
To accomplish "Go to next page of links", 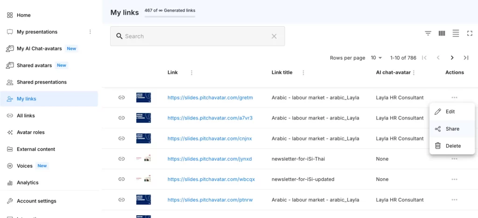I will pyautogui.click(x=452, y=58).
